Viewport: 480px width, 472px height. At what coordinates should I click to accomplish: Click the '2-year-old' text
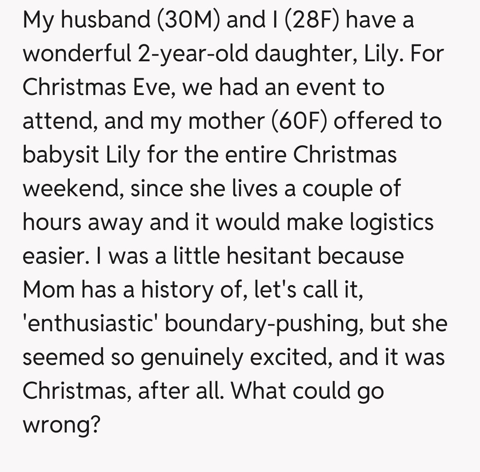coord(195,53)
